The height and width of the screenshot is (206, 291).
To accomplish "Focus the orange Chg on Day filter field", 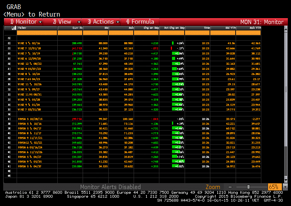I will 146,33.
